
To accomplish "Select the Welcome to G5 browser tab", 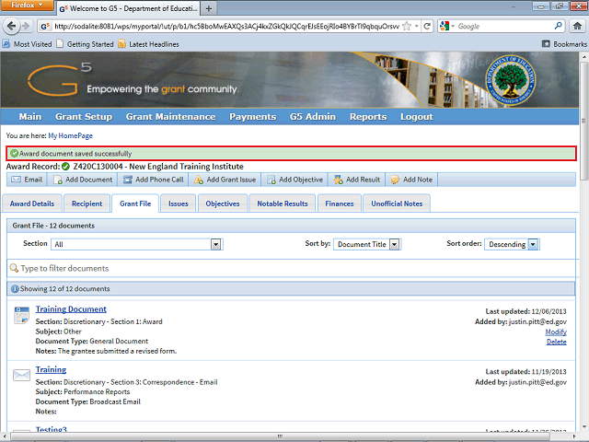I will (128, 8).
